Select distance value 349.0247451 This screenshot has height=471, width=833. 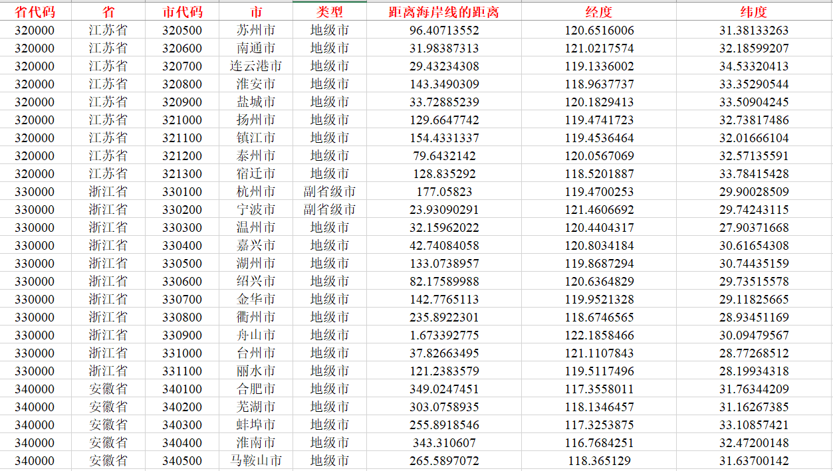(444, 389)
